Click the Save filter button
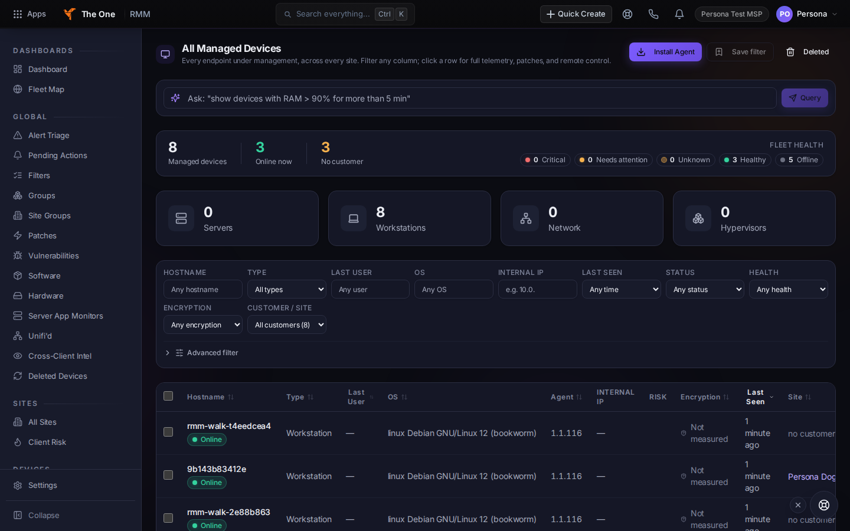The image size is (850, 531). (740, 52)
